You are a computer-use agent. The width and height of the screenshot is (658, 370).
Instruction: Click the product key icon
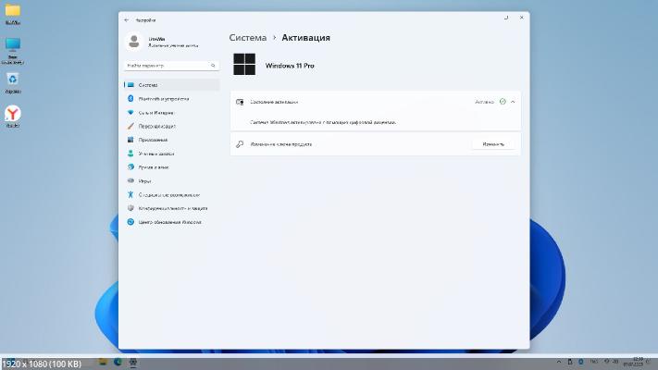click(x=240, y=144)
